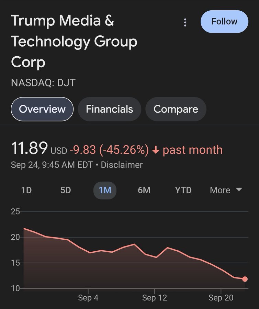259x309 pixels.
Task: Click the Follow button
Action: pos(224,22)
